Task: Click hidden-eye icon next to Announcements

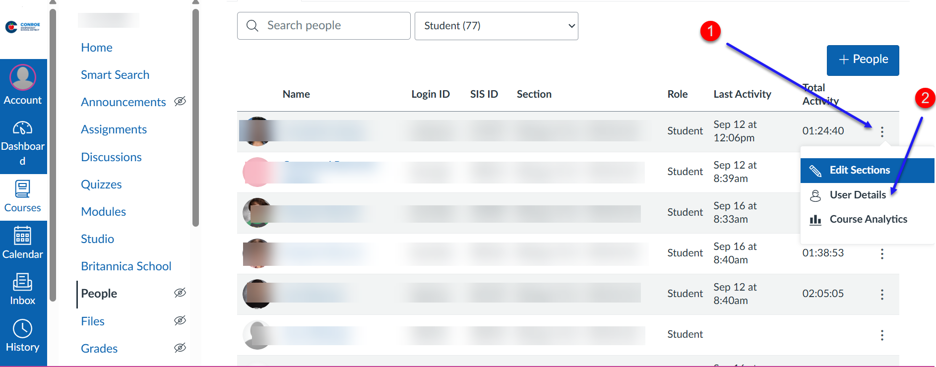Action: coord(180,101)
